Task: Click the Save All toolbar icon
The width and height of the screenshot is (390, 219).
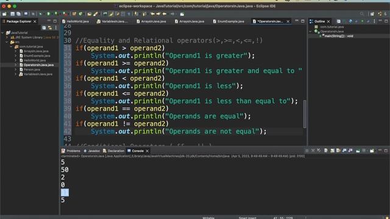Action: (19, 14)
